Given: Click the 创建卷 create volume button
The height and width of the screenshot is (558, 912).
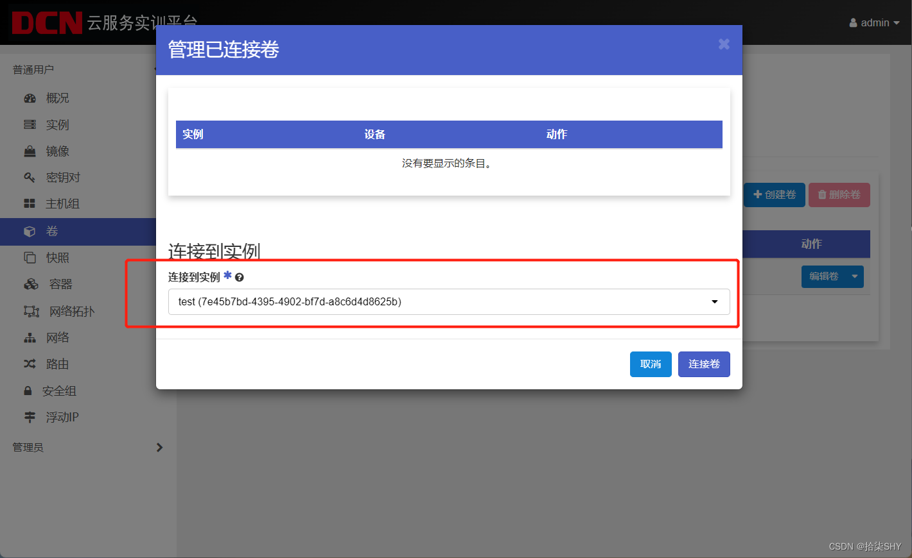Looking at the screenshot, I should (775, 194).
